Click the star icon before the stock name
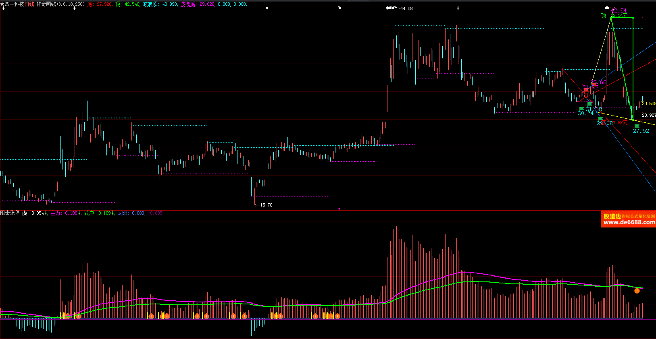This screenshot has height=339, width=656. pos(2,4)
